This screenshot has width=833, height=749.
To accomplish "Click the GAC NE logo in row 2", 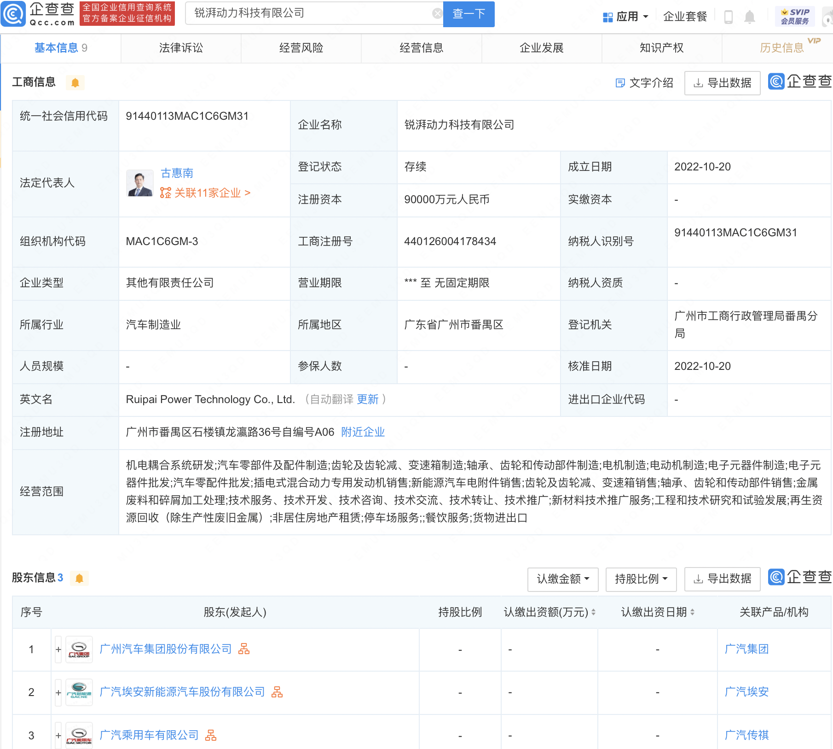I will tap(79, 692).
